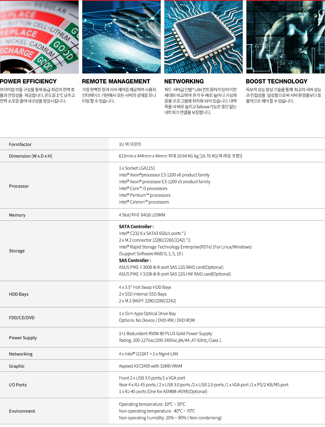Click the Front 2 x USB 3.0 ports line
325x427 pixels.
tap(152, 378)
